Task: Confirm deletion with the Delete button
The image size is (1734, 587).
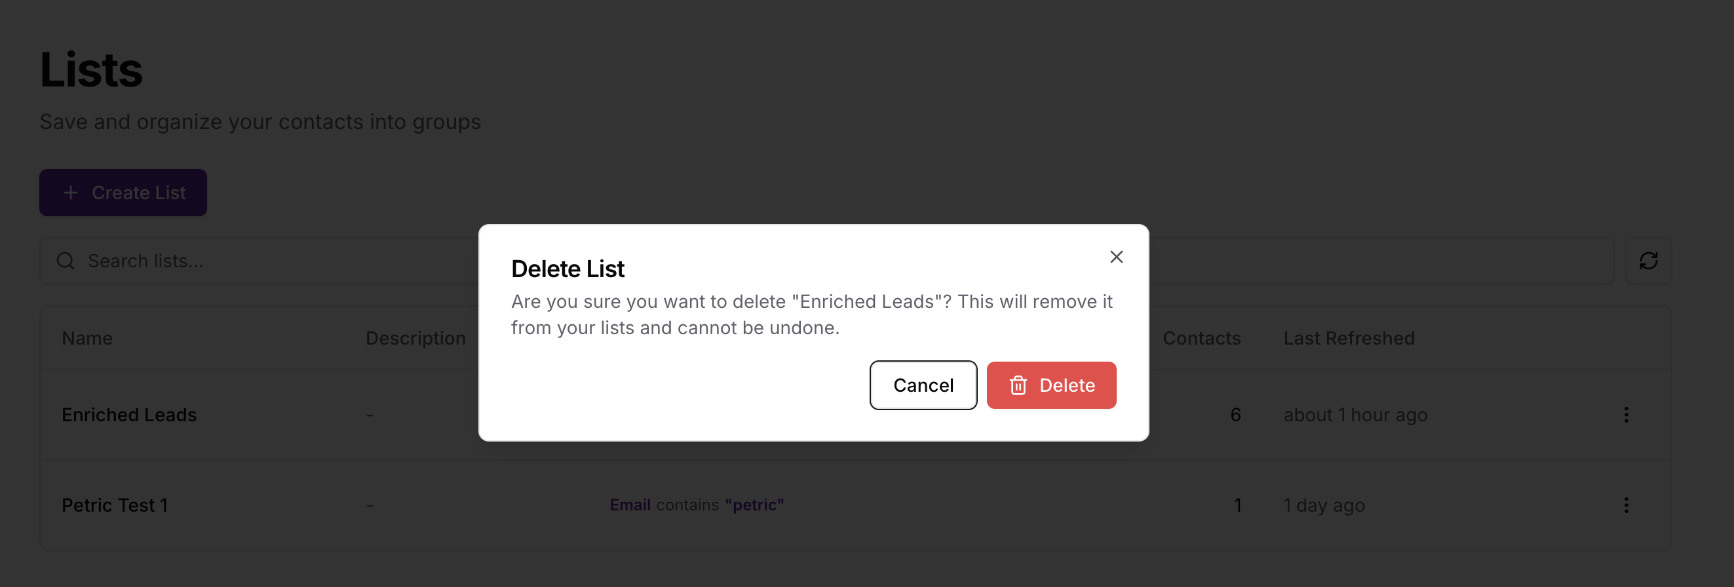Action: (1050, 385)
